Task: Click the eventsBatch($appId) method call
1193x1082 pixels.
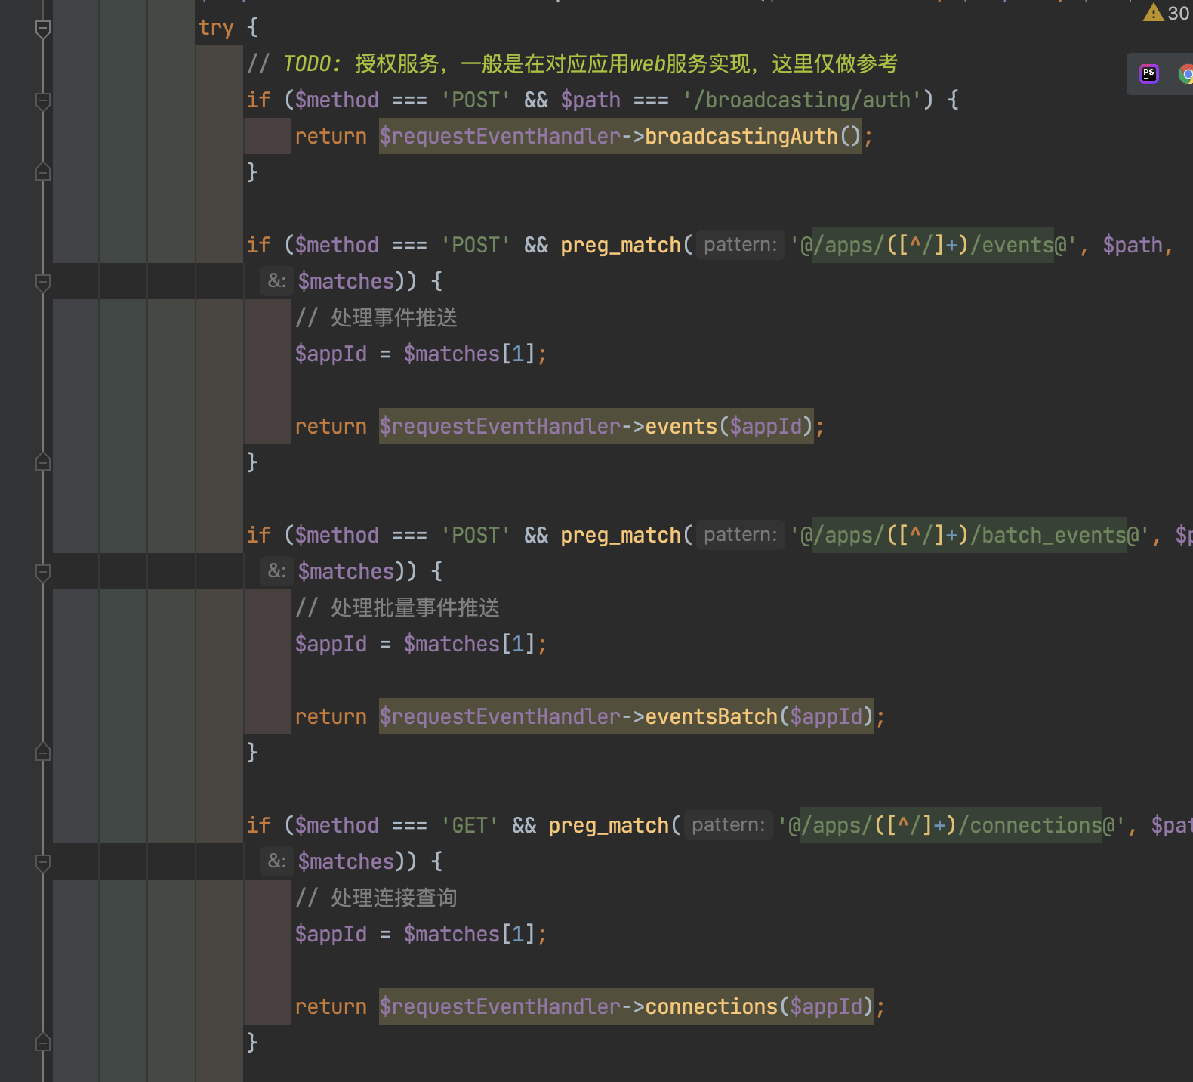Action: [759, 716]
